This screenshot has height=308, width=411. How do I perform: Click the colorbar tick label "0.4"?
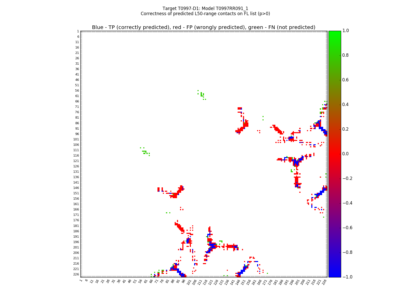click(345, 105)
